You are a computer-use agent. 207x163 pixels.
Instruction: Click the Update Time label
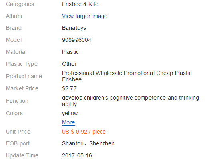coord(22,155)
